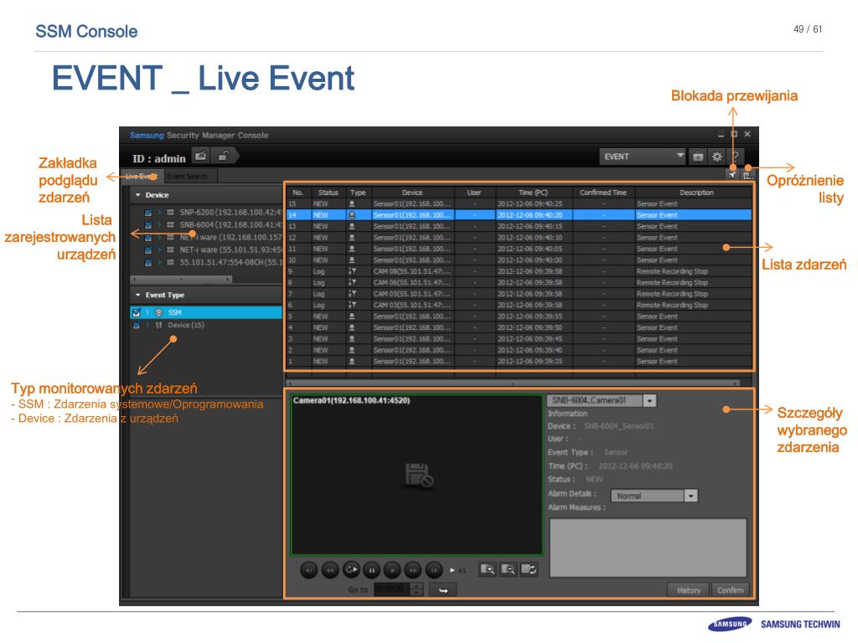This screenshot has height=643, width=858.
Task: Click the zoom in video icon
Action: click(487, 569)
